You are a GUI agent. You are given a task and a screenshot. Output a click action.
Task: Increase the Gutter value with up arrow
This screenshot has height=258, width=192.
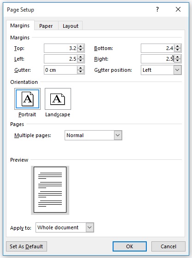click(x=80, y=68)
